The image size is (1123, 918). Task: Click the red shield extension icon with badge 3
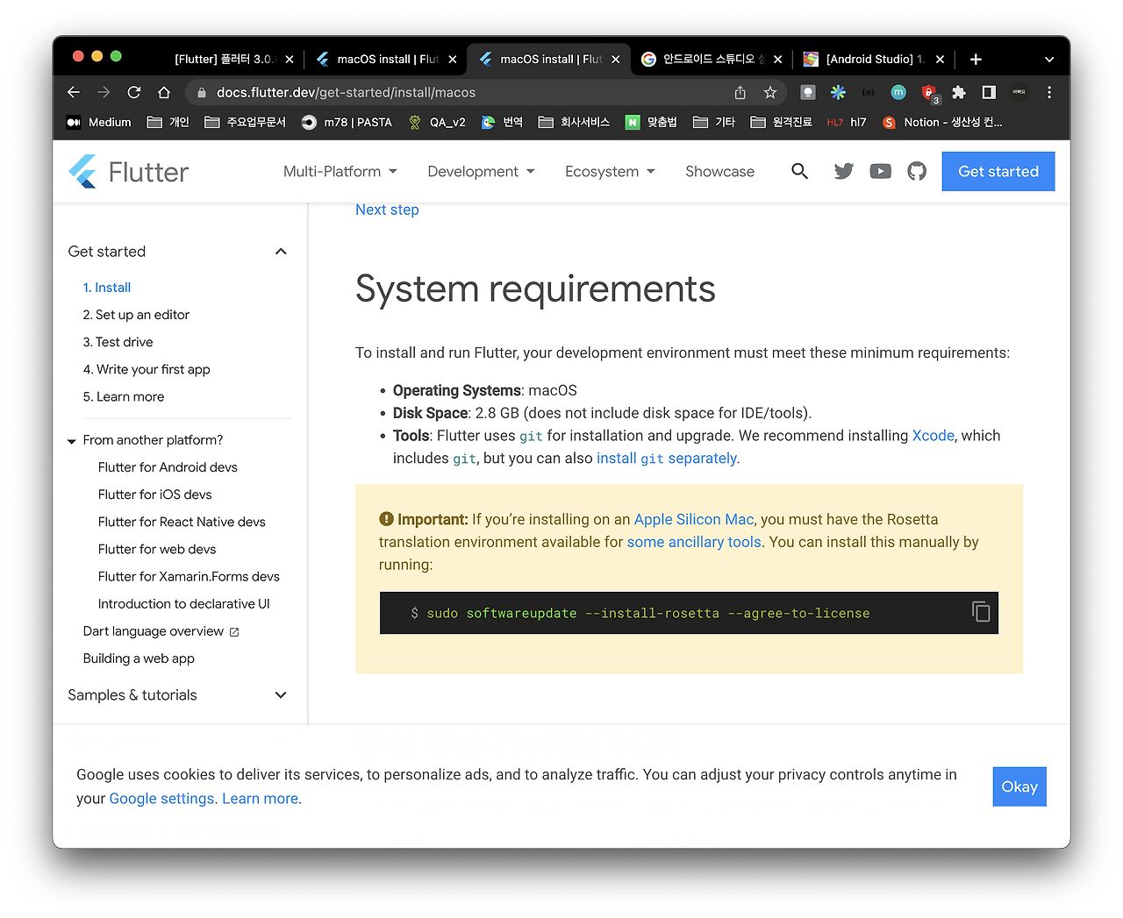click(x=929, y=93)
